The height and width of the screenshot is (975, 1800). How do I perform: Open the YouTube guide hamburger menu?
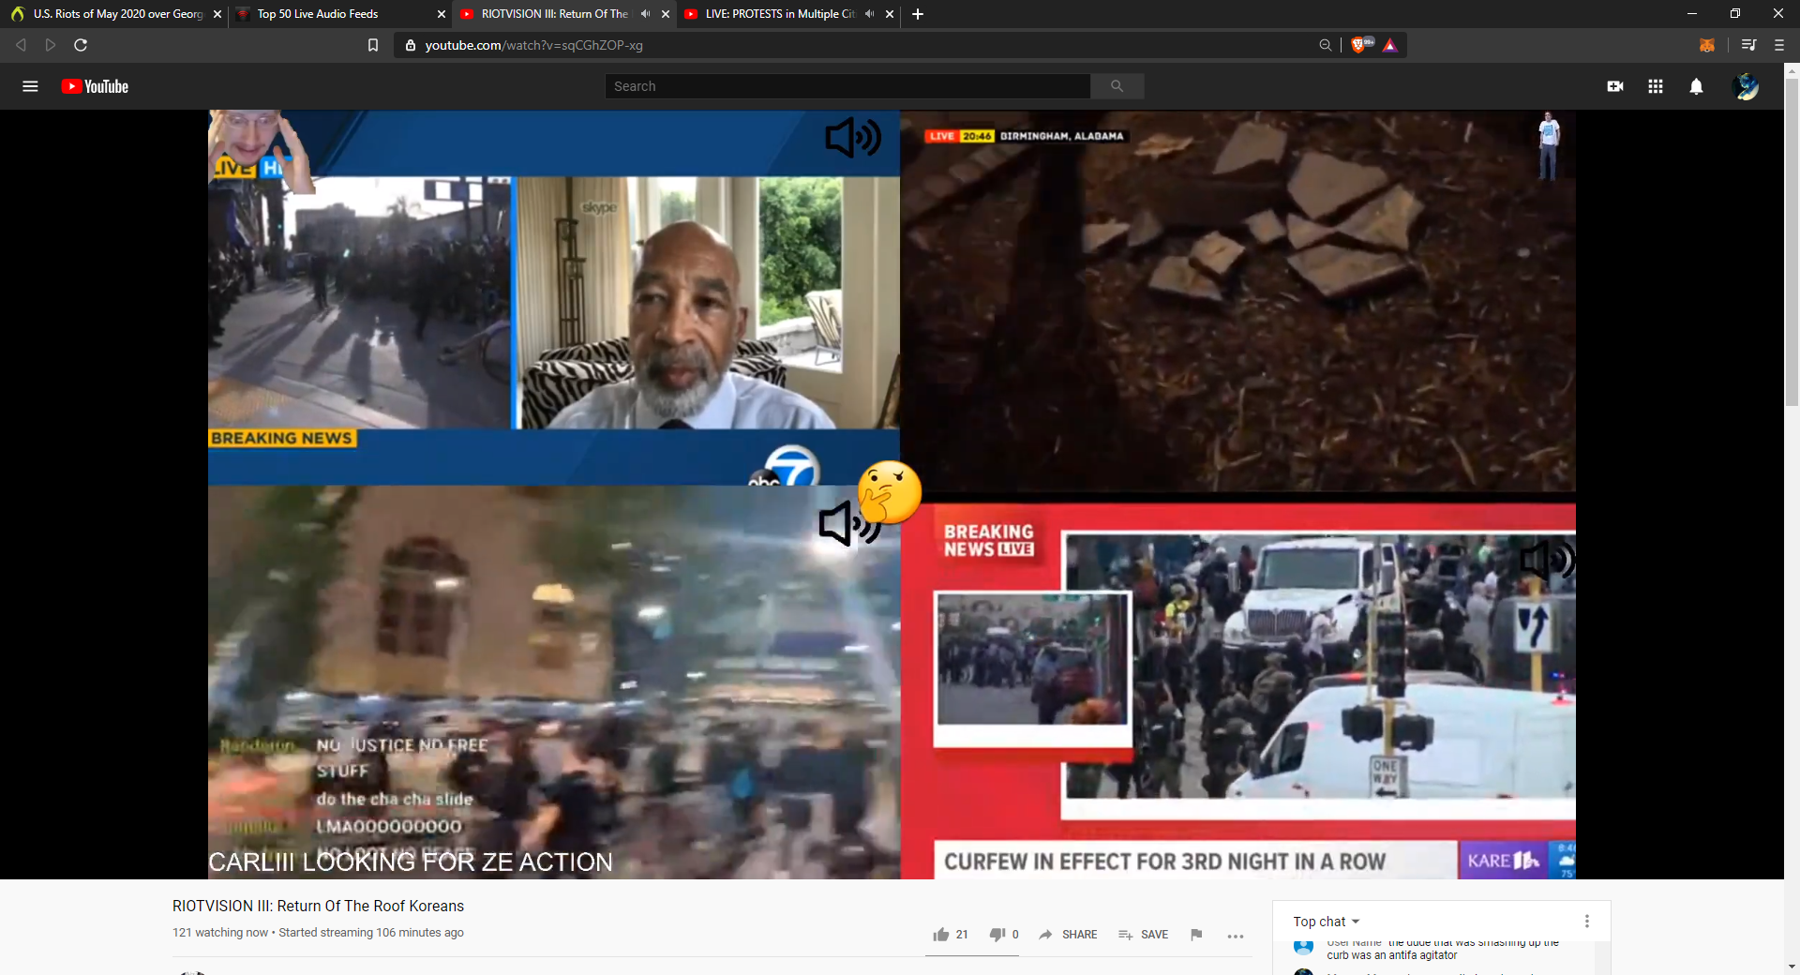(x=30, y=86)
